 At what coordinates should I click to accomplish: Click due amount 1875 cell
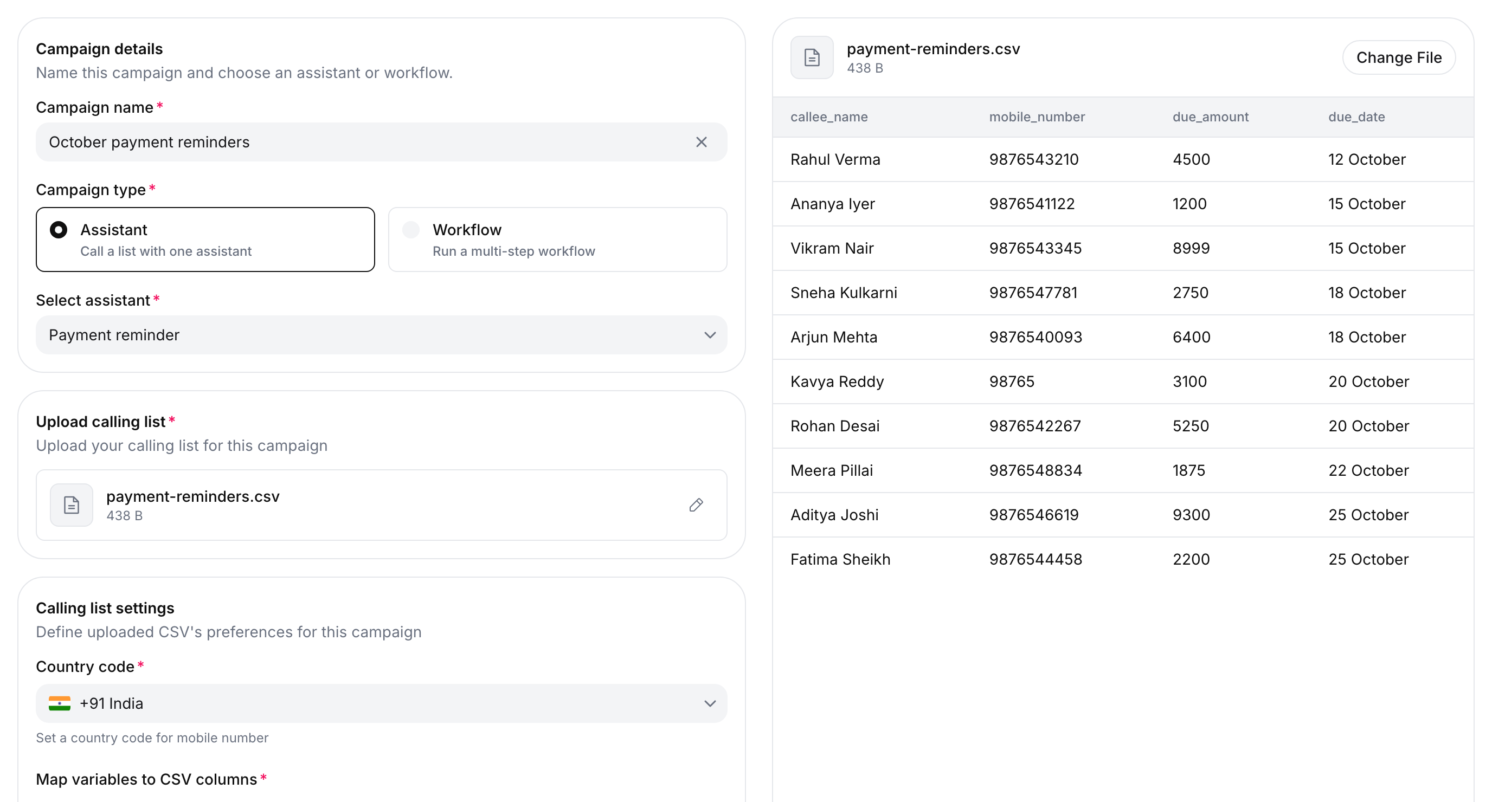click(x=1188, y=471)
